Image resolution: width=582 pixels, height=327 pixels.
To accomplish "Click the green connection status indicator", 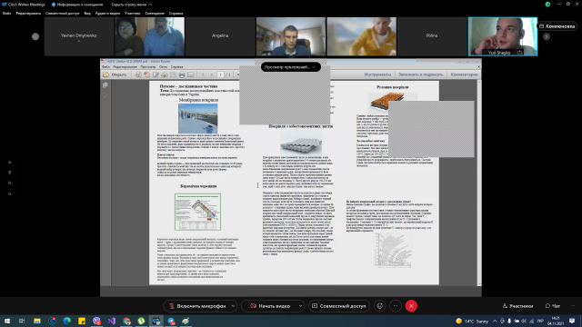I will tap(547, 5).
